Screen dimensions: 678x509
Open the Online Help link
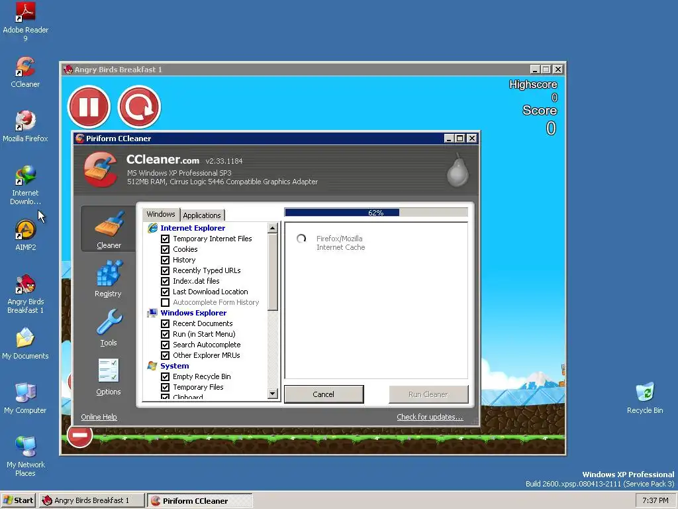click(x=99, y=417)
